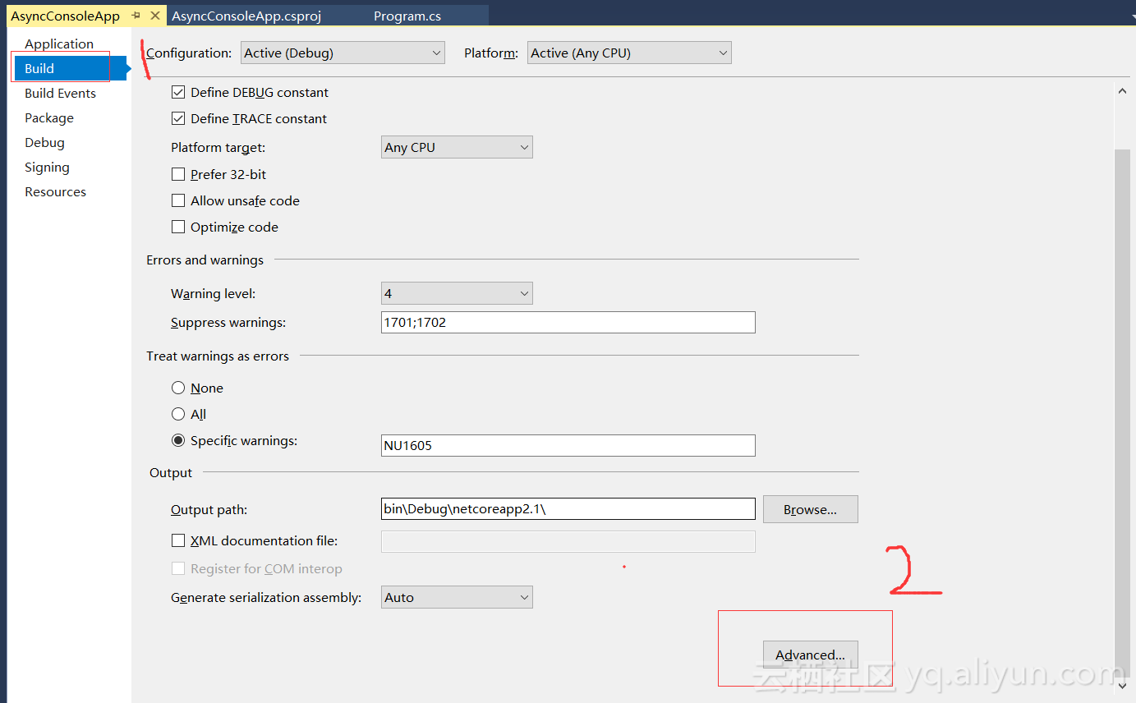The height and width of the screenshot is (703, 1136).
Task: Click the Suppress warnings input field
Action: coord(568,322)
